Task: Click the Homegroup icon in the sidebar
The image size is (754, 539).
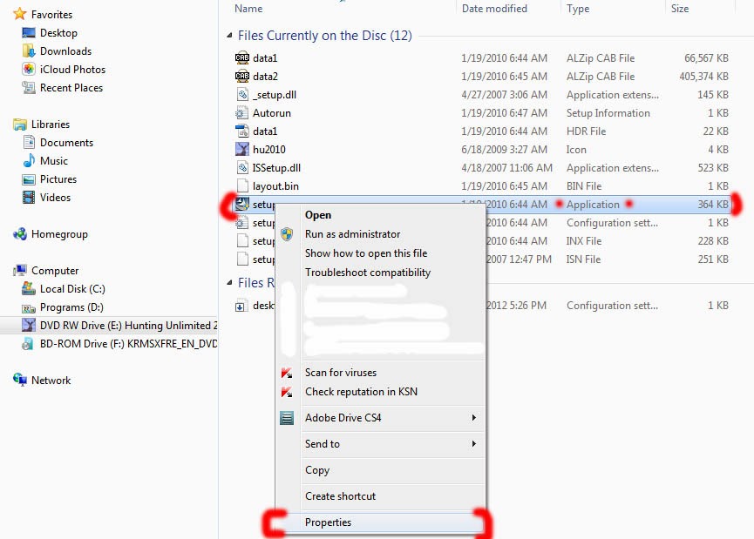Action: (x=18, y=233)
